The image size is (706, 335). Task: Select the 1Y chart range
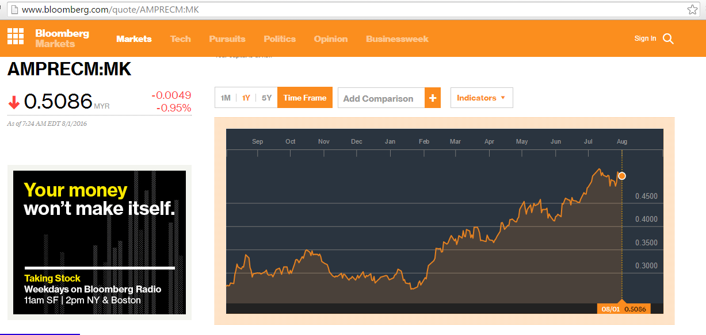click(x=246, y=98)
